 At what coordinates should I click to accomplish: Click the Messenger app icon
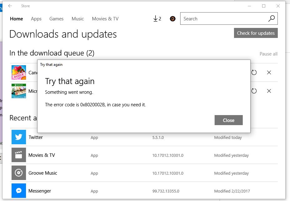pyautogui.click(x=19, y=191)
